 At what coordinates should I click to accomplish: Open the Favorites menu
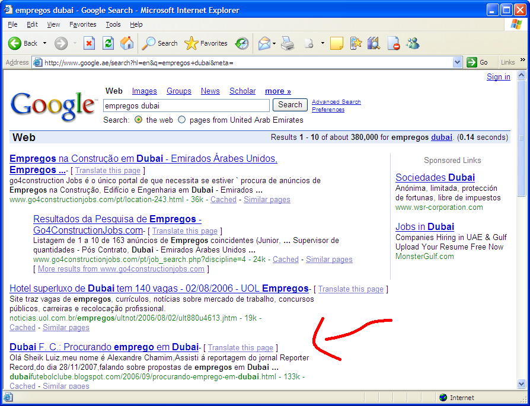[83, 24]
